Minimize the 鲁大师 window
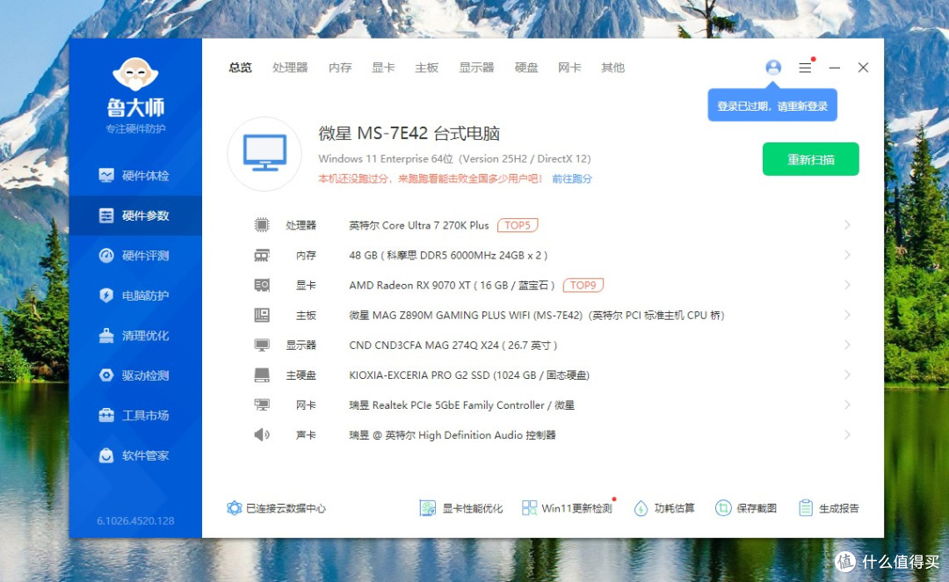949x582 pixels. point(834,68)
